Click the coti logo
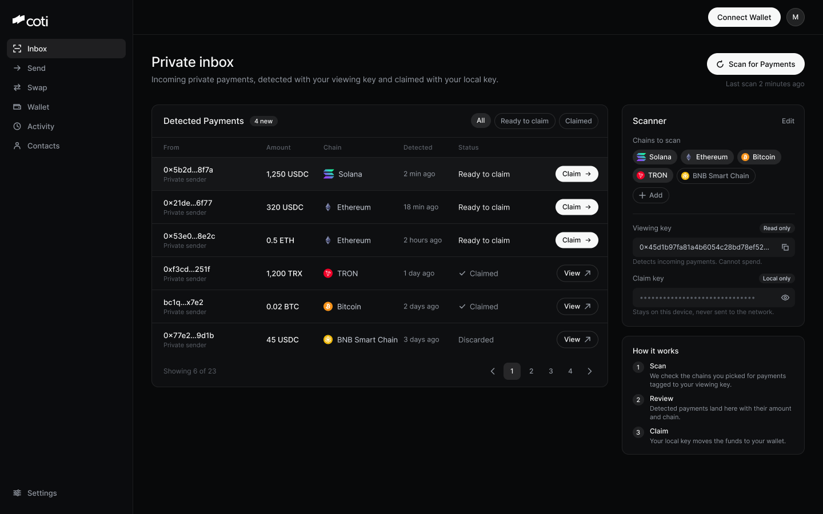823x514 pixels. click(x=30, y=21)
